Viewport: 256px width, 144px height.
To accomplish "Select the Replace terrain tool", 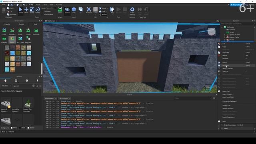I will point(28,40).
